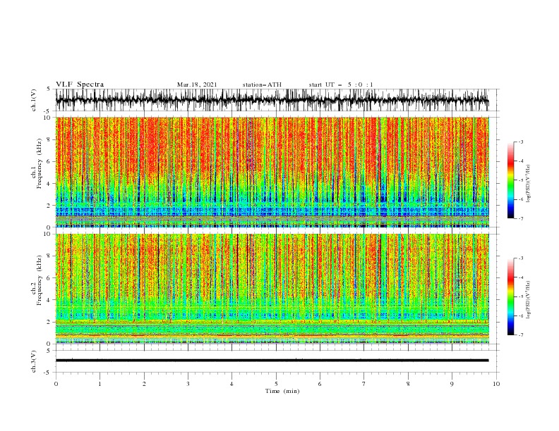Click the '2' kHz tick on ch.1 spectrogram
This screenshot has width=559, height=431.
click(x=50, y=206)
